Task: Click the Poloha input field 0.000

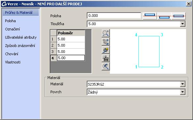Action: [x=114, y=16]
